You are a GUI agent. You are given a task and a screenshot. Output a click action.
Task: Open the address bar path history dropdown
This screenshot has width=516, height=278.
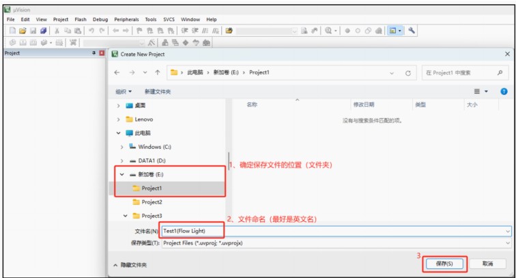[x=392, y=73]
